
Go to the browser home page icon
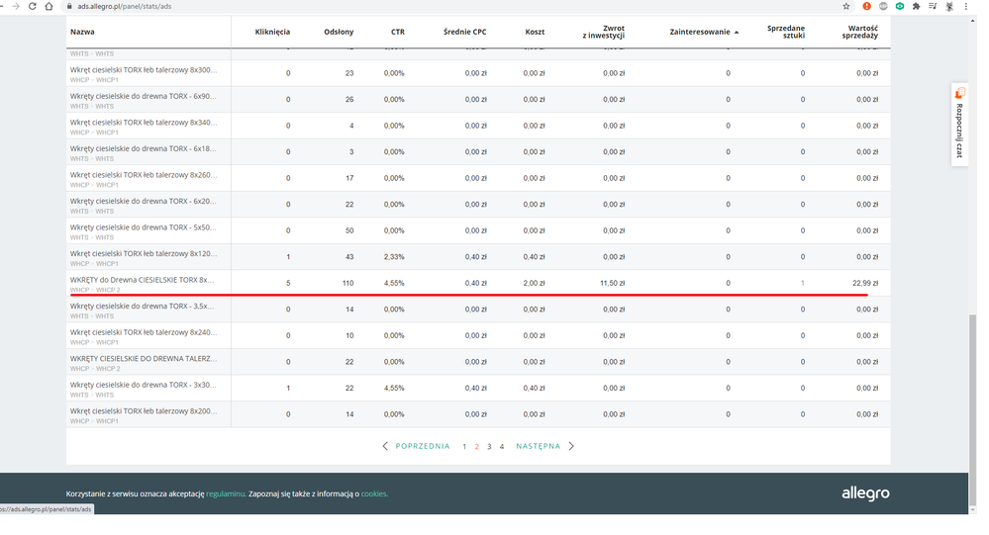pos(49,6)
